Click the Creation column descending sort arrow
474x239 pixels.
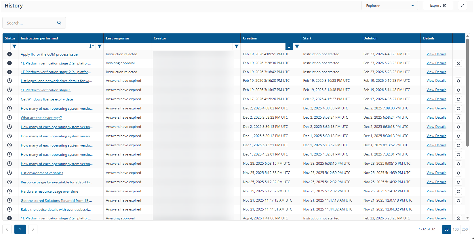click(x=289, y=46)
